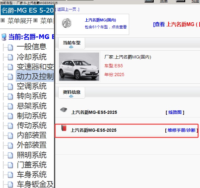The height and width of the screenshot is (188, 200).
Task: Open the 冷却系统 tree item
Action: 31,57
